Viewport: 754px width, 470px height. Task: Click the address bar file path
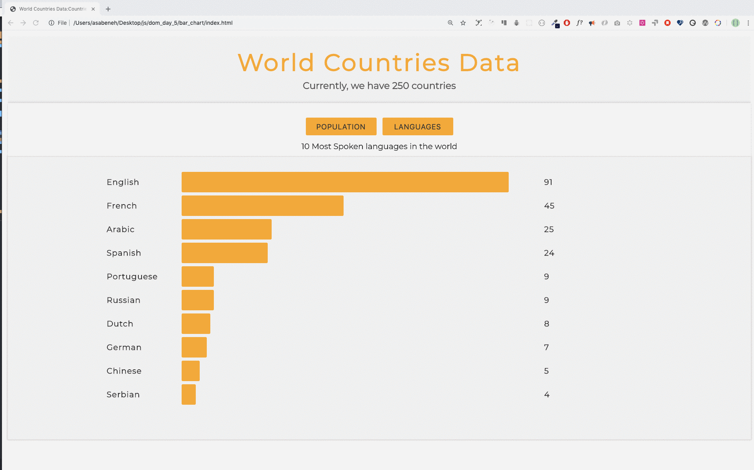pos(153,23)
